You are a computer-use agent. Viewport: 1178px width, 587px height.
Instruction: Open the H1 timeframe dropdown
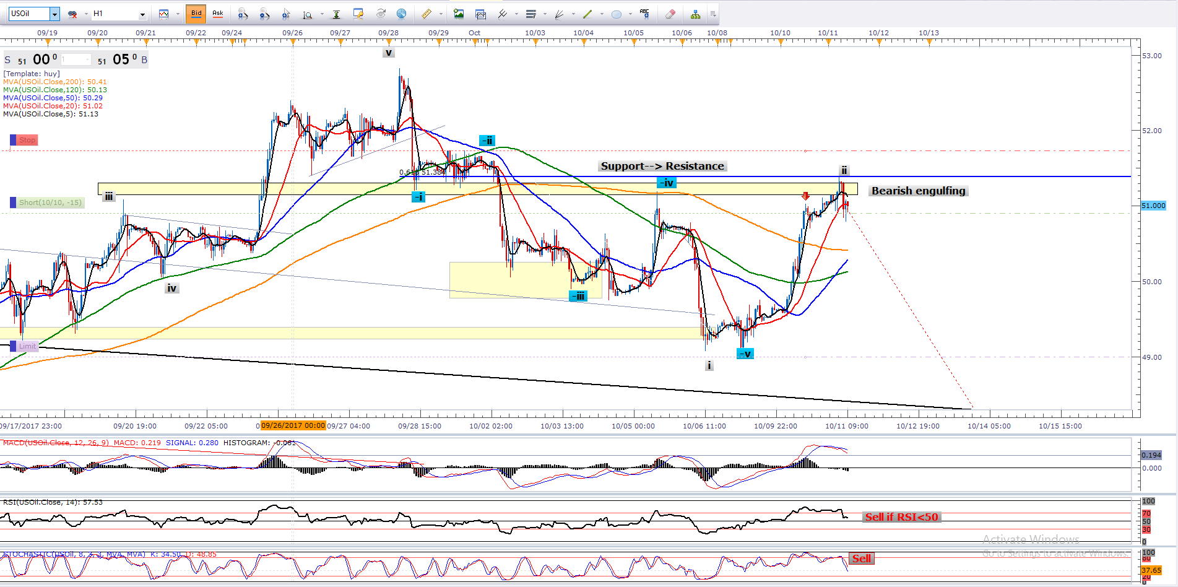[142, 14]
